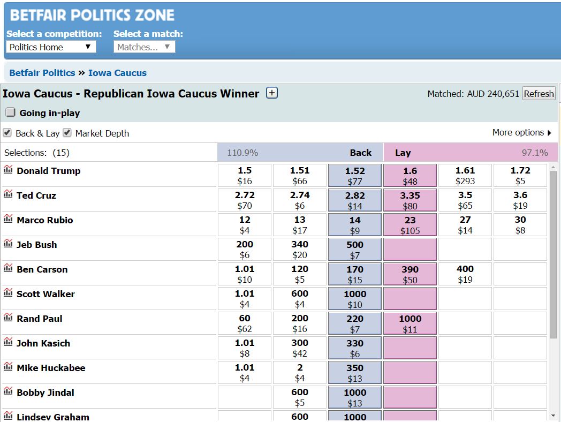Open Ben Carson price chart icon
This screenshot has height=422, width=561.
point(8,268)
